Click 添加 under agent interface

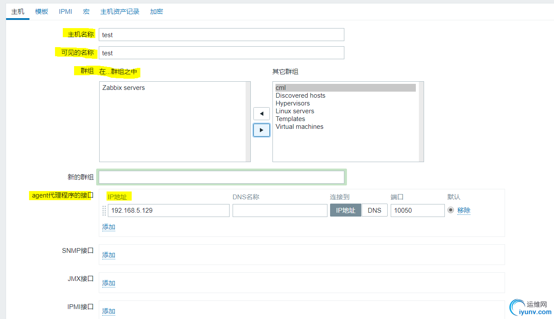(109, 227)
